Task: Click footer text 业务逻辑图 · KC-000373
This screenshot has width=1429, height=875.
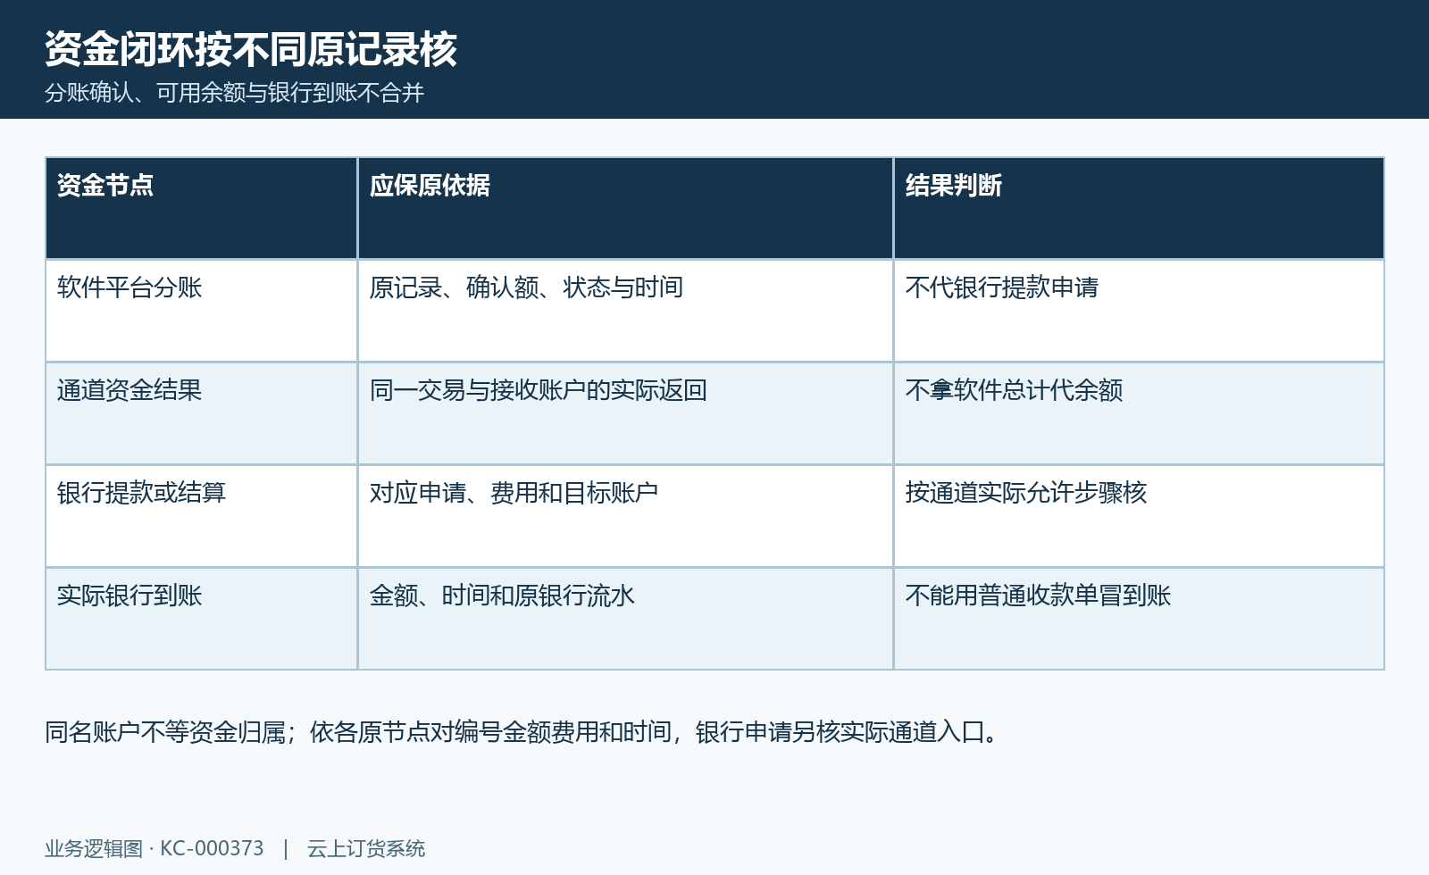Action: (155, 848)
